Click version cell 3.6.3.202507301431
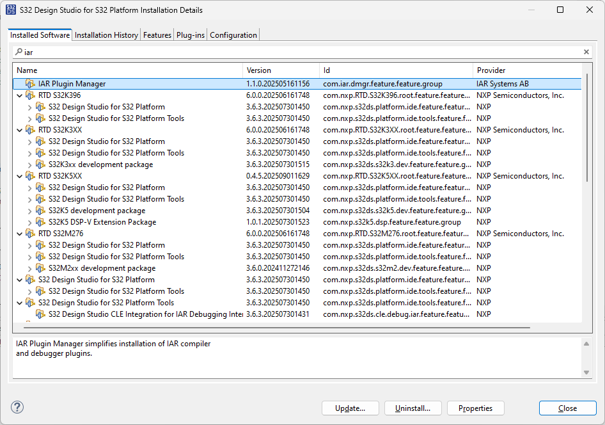 click(278, 314)
